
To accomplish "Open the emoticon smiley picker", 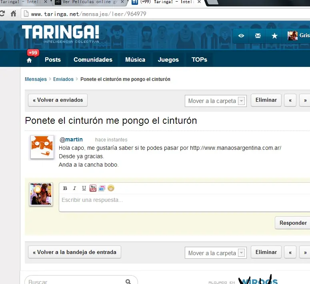I will point(111,188).
